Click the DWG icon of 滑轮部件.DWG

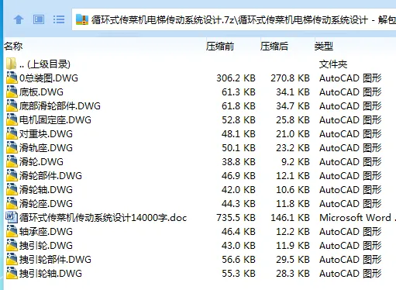coord(12,176)
